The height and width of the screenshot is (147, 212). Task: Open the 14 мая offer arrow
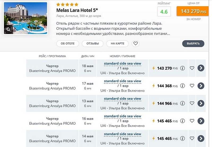(x=201, y=138)
